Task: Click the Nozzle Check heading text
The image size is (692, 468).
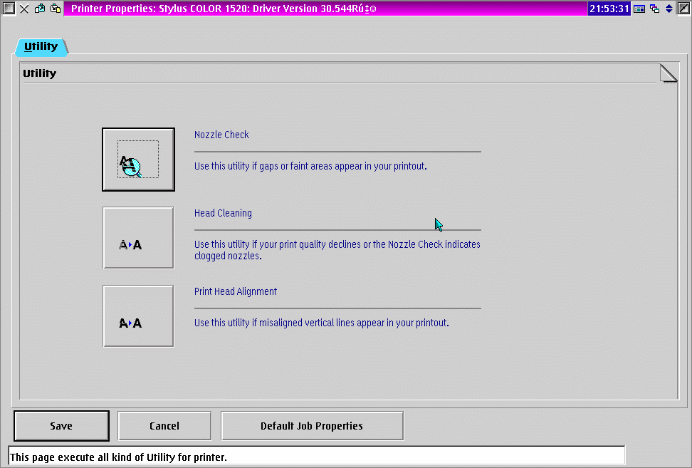Action: pyautogui.click(x=221, y=135)
